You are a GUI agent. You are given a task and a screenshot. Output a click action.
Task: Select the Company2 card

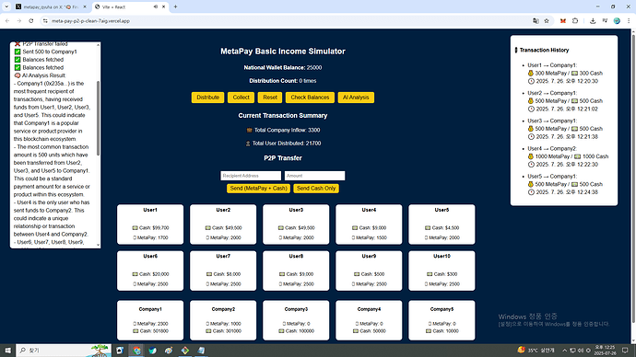[223, 320]
